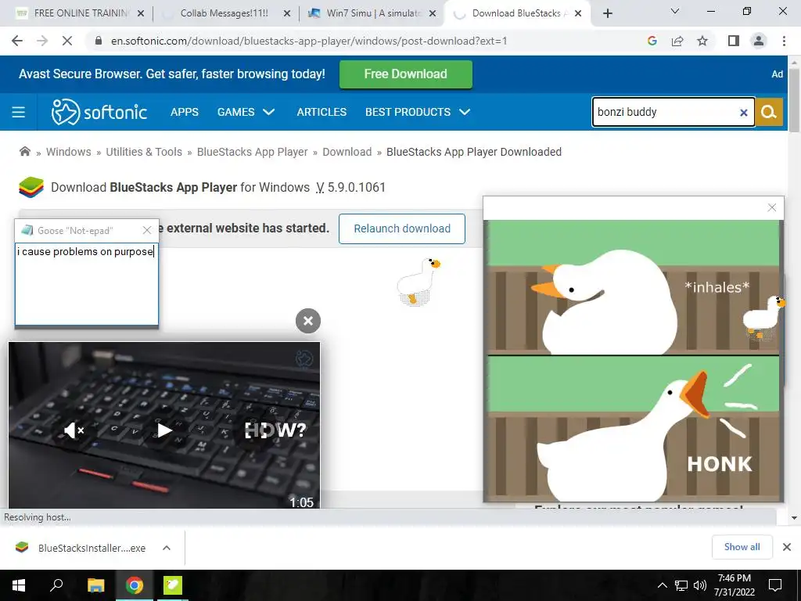The height and width of the screenshot is (601, 801).
Task: Open BlueStacks App Player breadcrumb link
Action: tap(253, 152)
